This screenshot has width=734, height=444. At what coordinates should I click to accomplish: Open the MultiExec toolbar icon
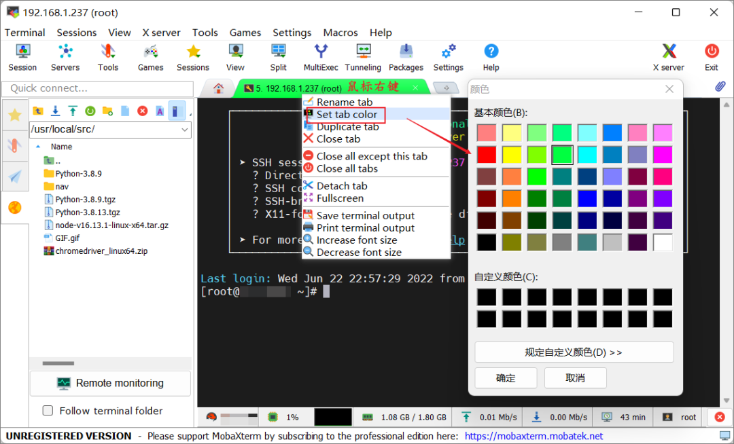(321, 58)
